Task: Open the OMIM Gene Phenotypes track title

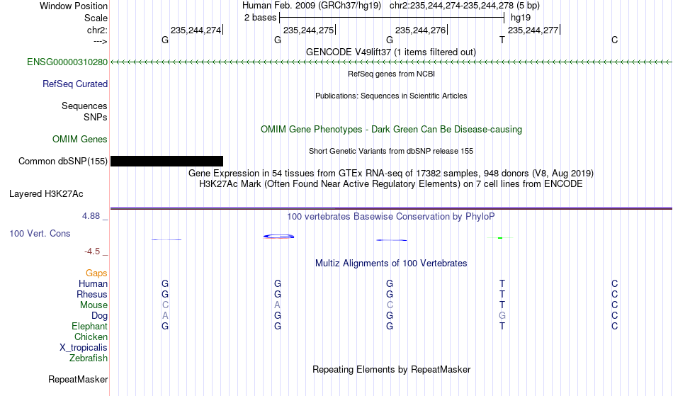Action: [392, 130]
